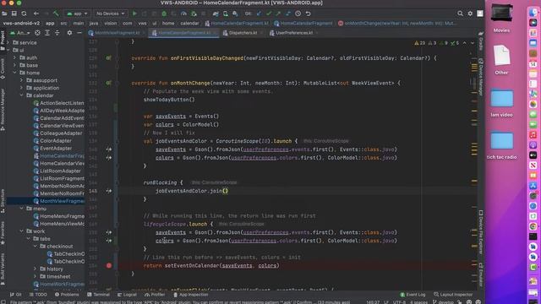Open the vertical Gradle tool window button
The image size is (541, 304).
[x=481, y=41]
